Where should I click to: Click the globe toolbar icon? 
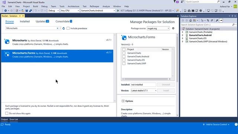(201, 11)
